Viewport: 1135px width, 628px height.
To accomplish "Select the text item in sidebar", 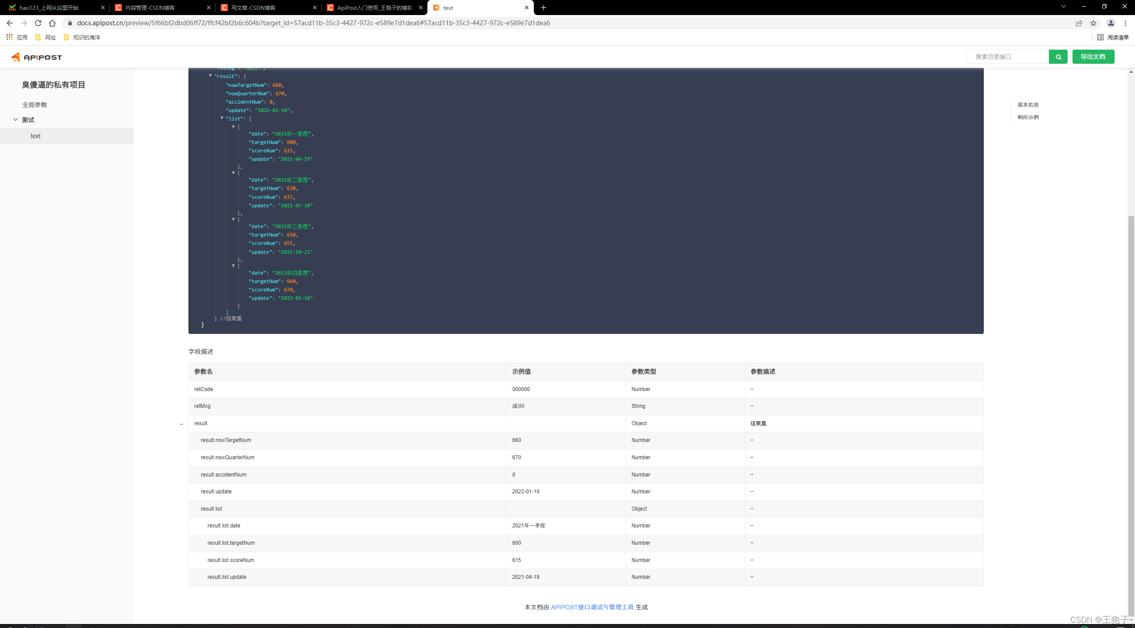I will (67, 136).
